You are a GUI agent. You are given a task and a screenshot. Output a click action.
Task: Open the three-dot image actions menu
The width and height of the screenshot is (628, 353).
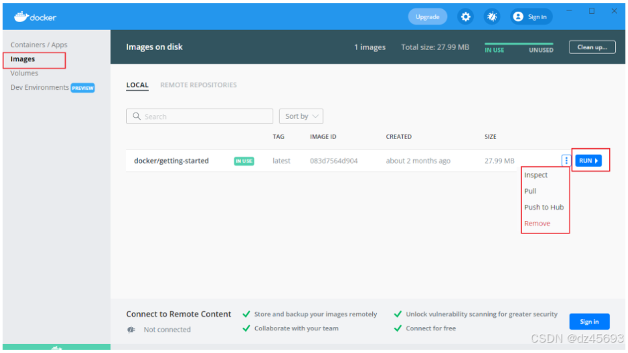pos(566,161)
